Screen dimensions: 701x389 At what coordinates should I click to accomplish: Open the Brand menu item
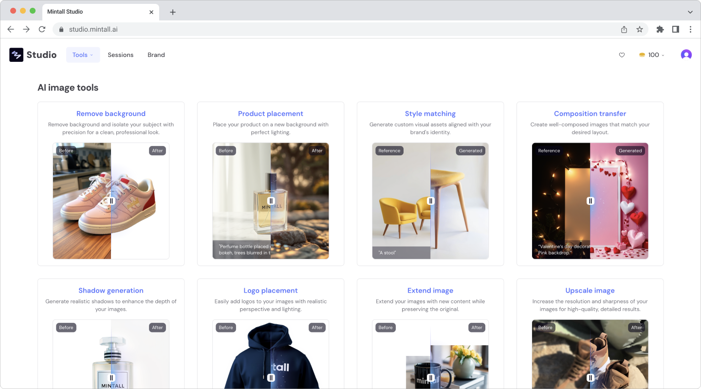[x=156, y=55]
